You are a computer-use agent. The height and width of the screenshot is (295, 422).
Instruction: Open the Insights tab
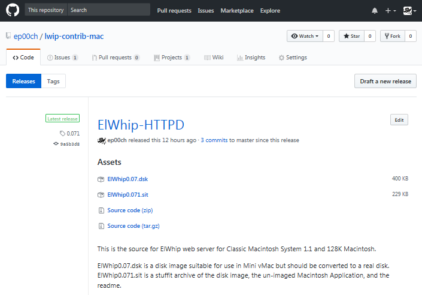[251, 58]
